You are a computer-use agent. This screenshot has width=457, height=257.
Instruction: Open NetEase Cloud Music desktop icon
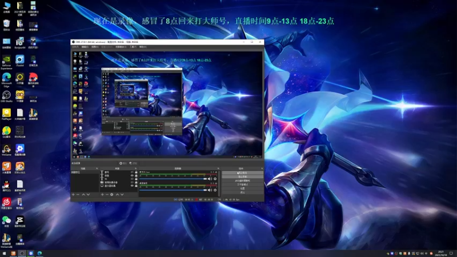click(x=6, y=203)
